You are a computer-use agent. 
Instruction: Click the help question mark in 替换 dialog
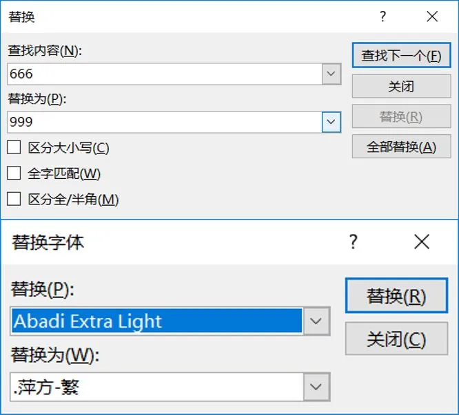point(382,17)
